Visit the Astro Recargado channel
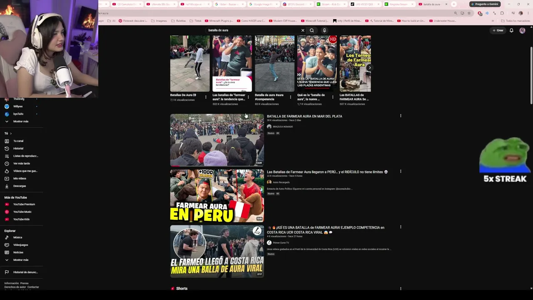 click(281, 182)
